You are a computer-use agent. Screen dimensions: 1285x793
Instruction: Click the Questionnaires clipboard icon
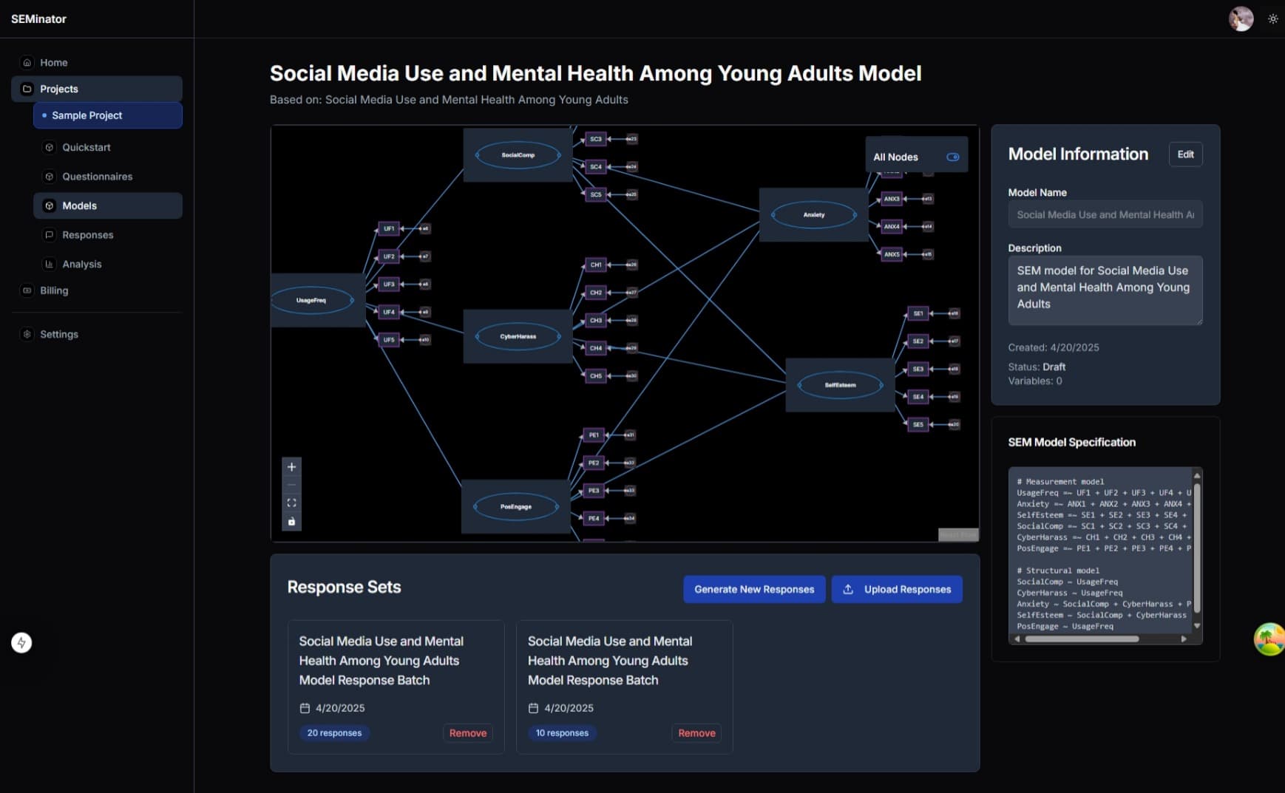49,177
